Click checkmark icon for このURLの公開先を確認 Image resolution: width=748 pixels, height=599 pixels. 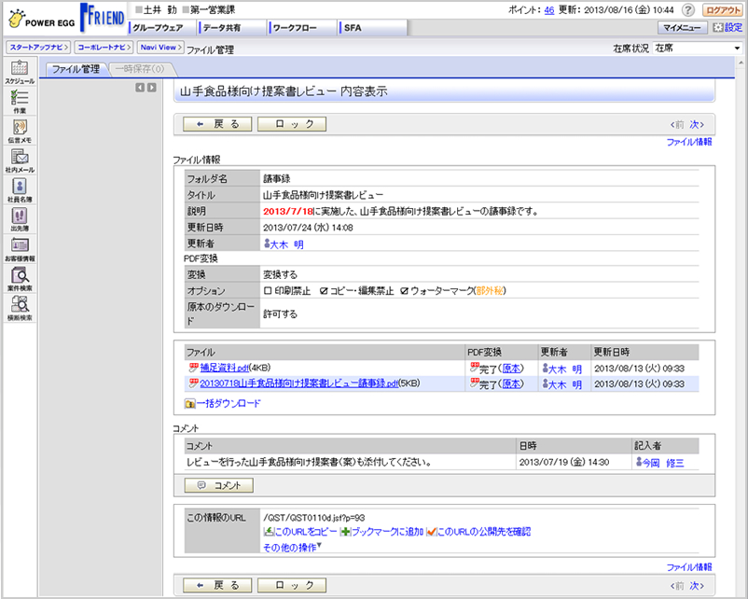click(x=431, y=532)
